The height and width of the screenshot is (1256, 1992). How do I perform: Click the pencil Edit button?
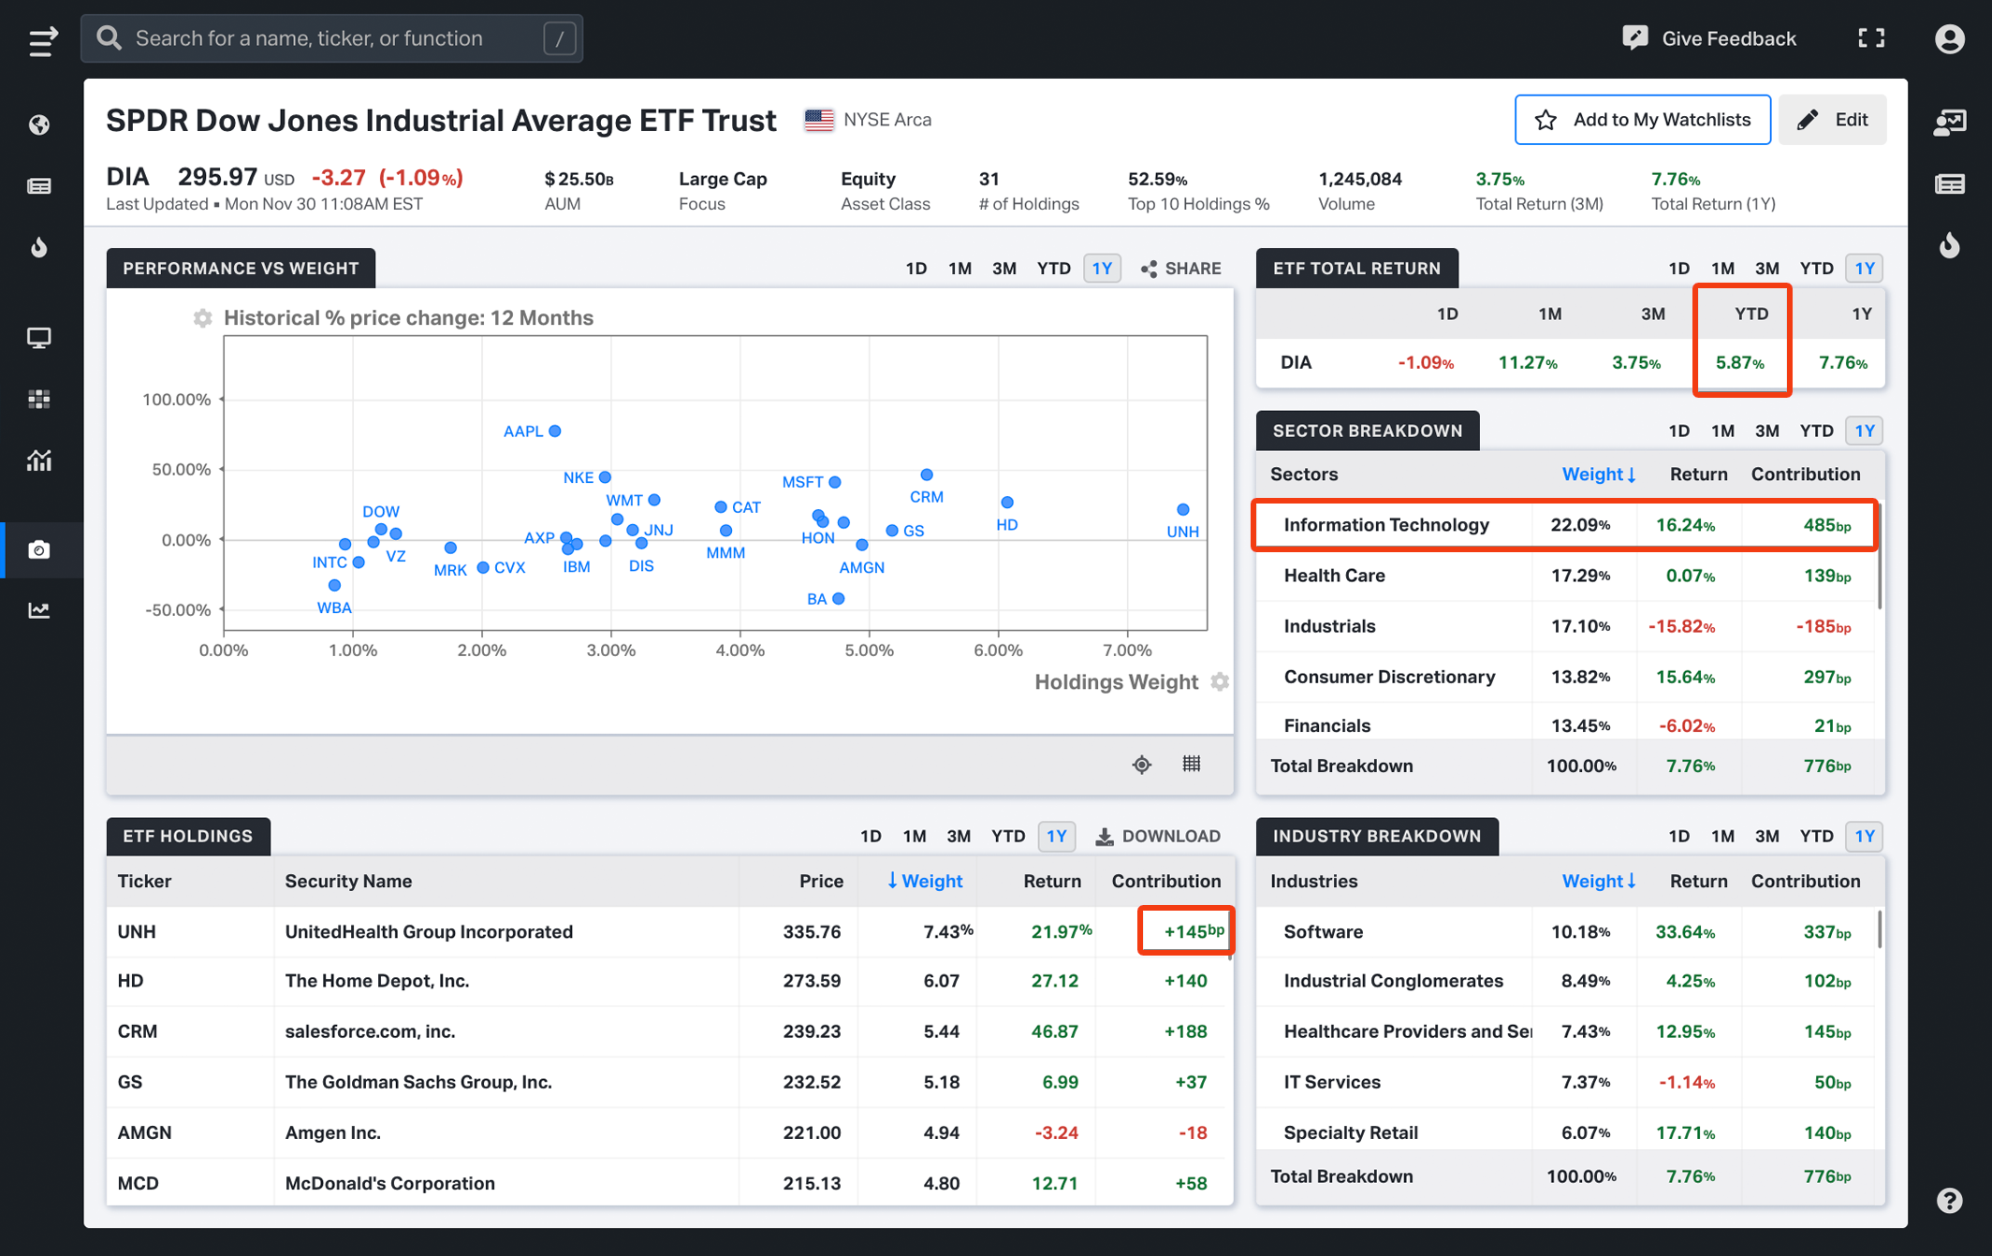[x=1832, y=120]
